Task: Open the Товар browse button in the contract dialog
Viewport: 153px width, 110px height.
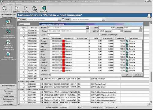Action: (x=88, y=31)
